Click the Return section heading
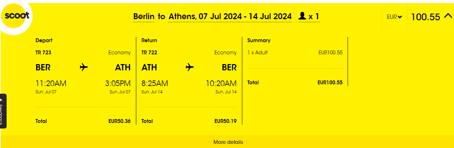 [x=149, y=40]
